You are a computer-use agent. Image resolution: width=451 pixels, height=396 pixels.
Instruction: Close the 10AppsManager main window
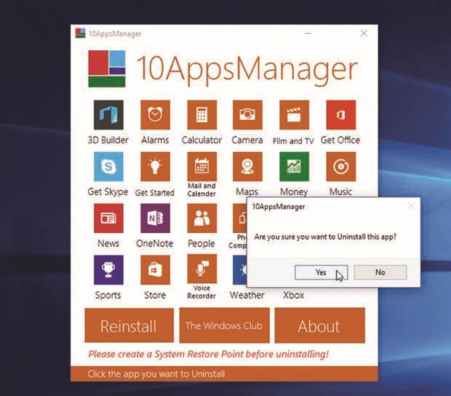pyautogui.click(x=364, y=33)
